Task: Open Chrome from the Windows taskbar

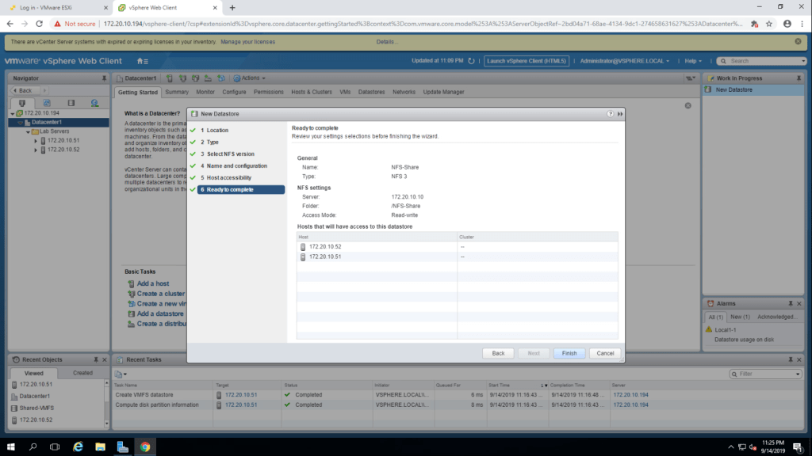Action: 145,446
